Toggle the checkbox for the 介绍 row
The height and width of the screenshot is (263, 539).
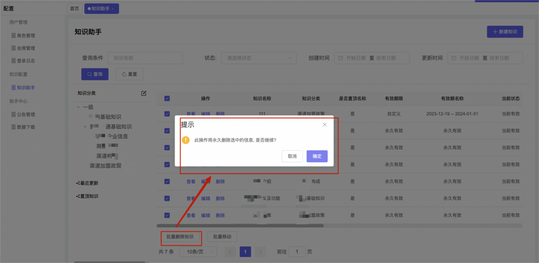point(167,181)
